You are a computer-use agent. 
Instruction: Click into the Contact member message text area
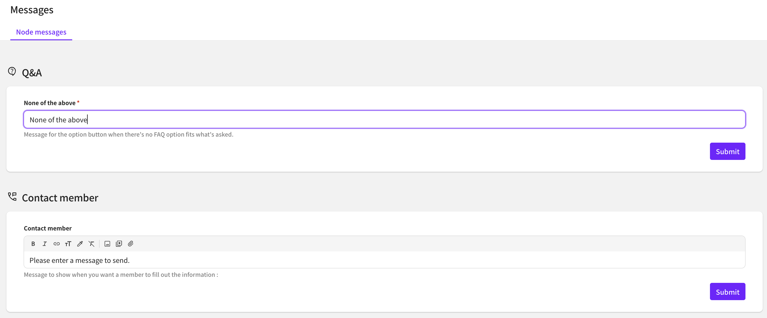point(384,260)
